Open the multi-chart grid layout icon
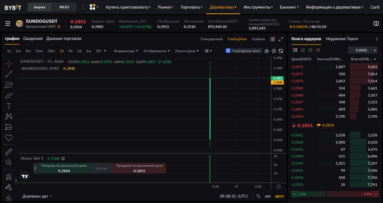The image size is (383, 203). click(273, 39)
